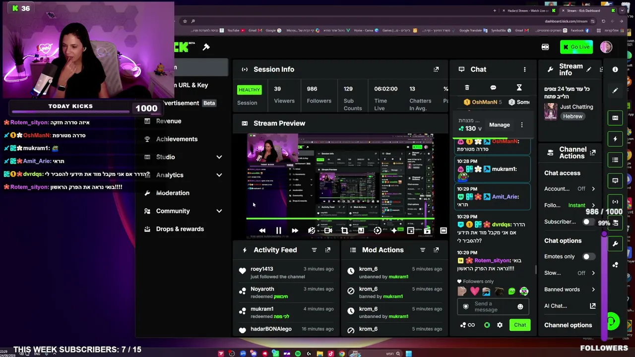Screen dimensions: 635x357
Task: Click the hammer icon beside the Kick logo
Action: click(x=206, y=47)
